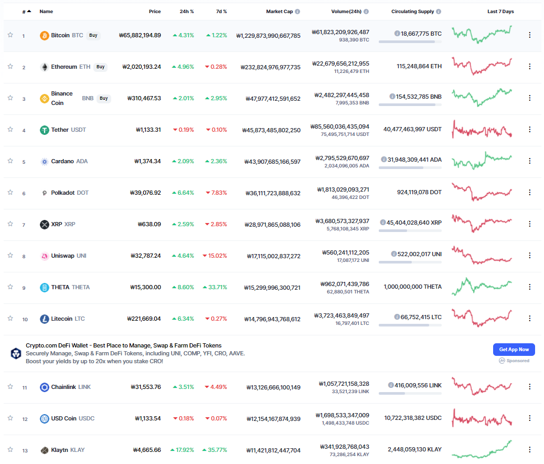The width and height of the screenshot is (544, 464).
Task: Click the Binance Coin logo icon
Action: pos(45,99)
